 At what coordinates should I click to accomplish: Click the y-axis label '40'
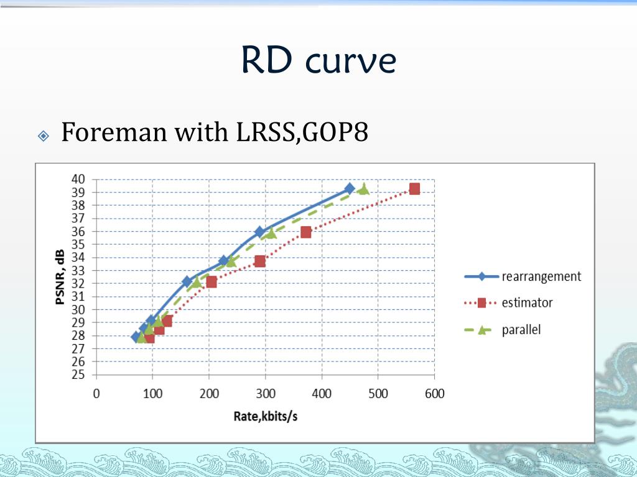coord(78,179)
